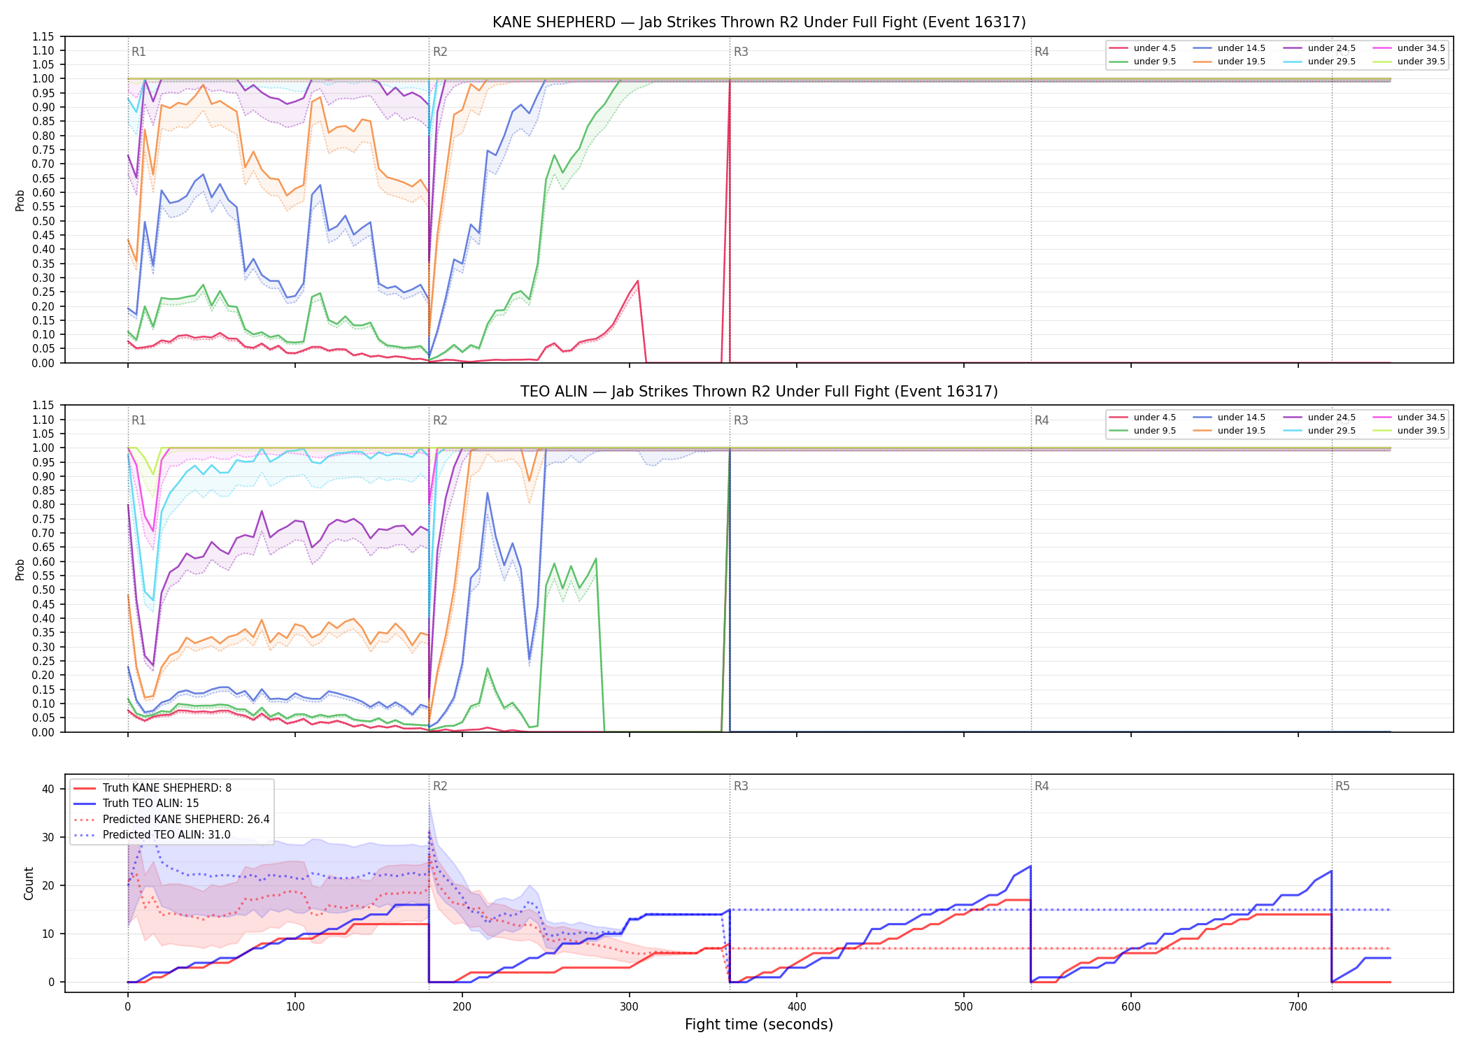The width and height of the screenshot is (1469, 1049).
Task: Click the 600 tick on the fight time axis
Action: coord(1131,1007)
